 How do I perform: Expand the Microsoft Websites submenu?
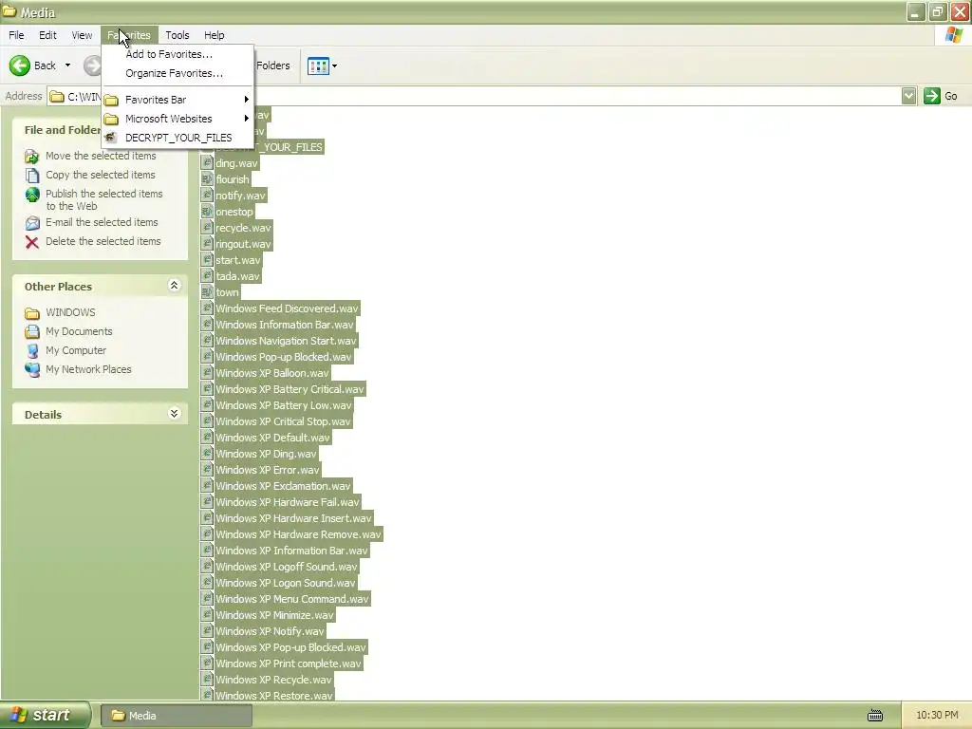click(178, 119)
